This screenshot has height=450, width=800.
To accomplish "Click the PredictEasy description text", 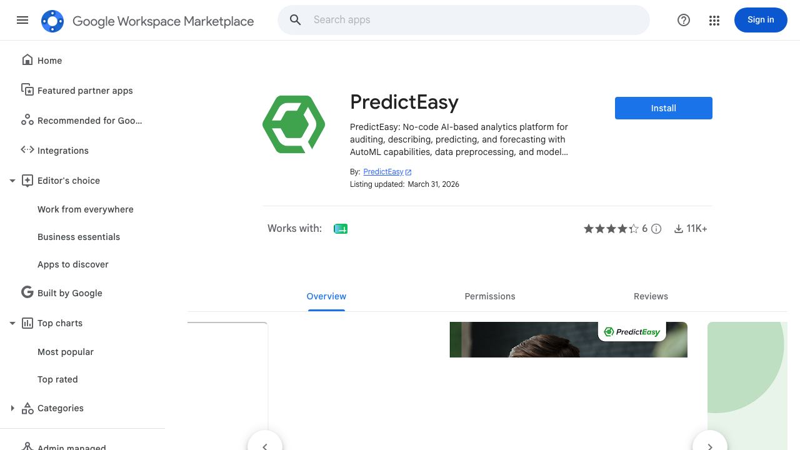I will (459, 139).
